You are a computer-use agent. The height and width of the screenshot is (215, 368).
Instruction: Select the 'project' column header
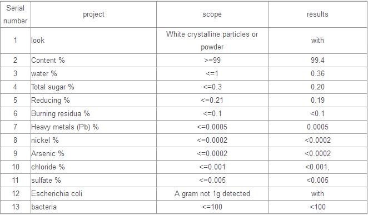[93, 14]
